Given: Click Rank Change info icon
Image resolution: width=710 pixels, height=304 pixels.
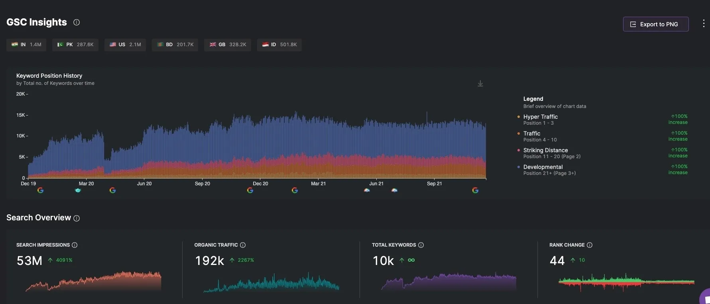Looking at the screenshot, I should coord(590,245).
